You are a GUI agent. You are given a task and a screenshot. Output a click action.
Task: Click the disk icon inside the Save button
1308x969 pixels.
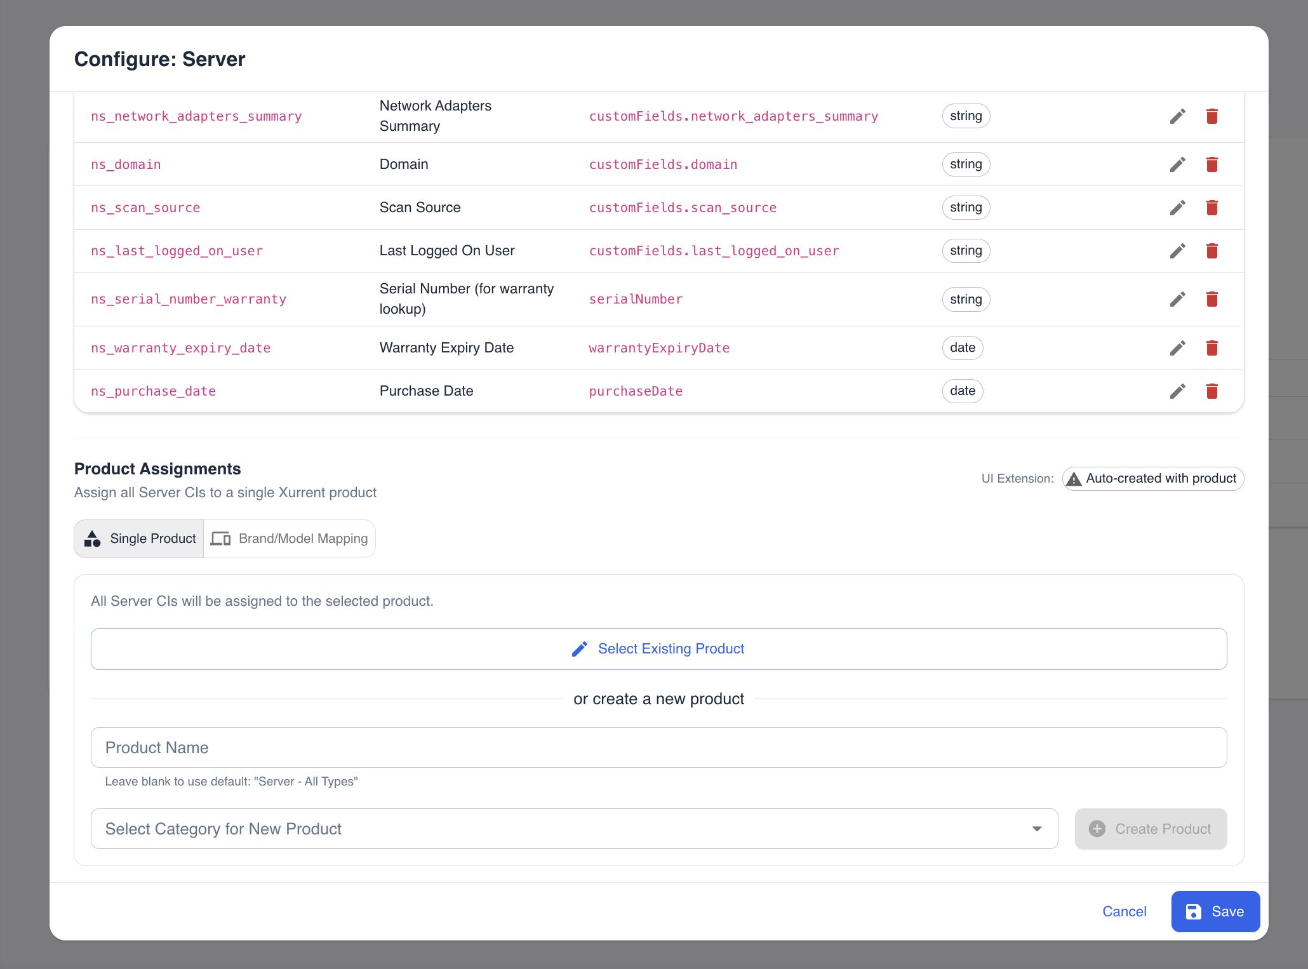click(x=1194, y=911)
